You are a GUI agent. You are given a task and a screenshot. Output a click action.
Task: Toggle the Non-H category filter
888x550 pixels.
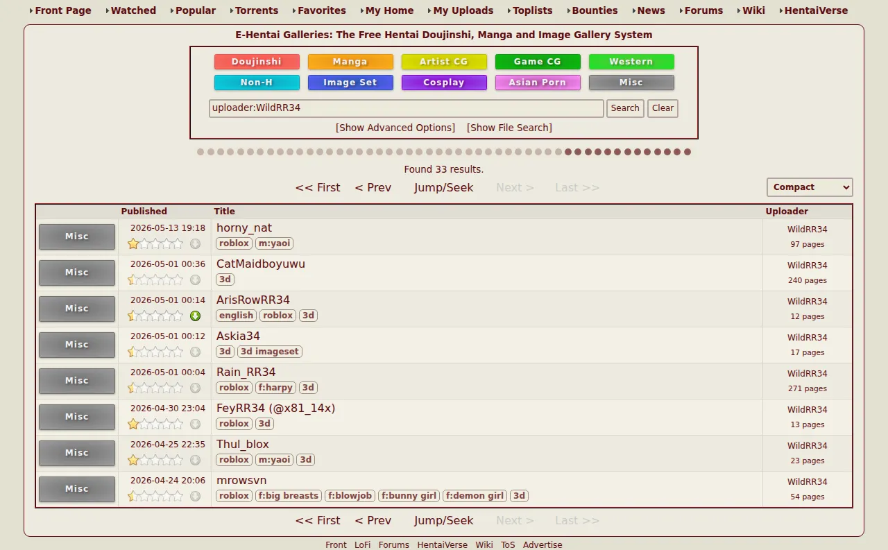click(x=257, y=83)
